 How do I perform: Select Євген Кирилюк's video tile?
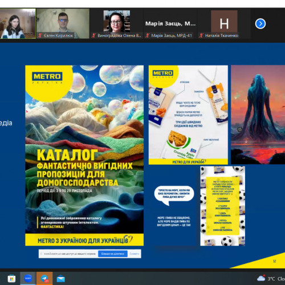(63, 23)
